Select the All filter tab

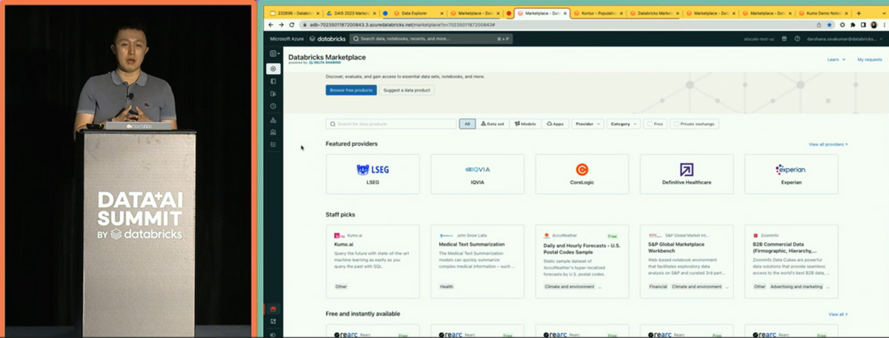(x=467, y=124)
